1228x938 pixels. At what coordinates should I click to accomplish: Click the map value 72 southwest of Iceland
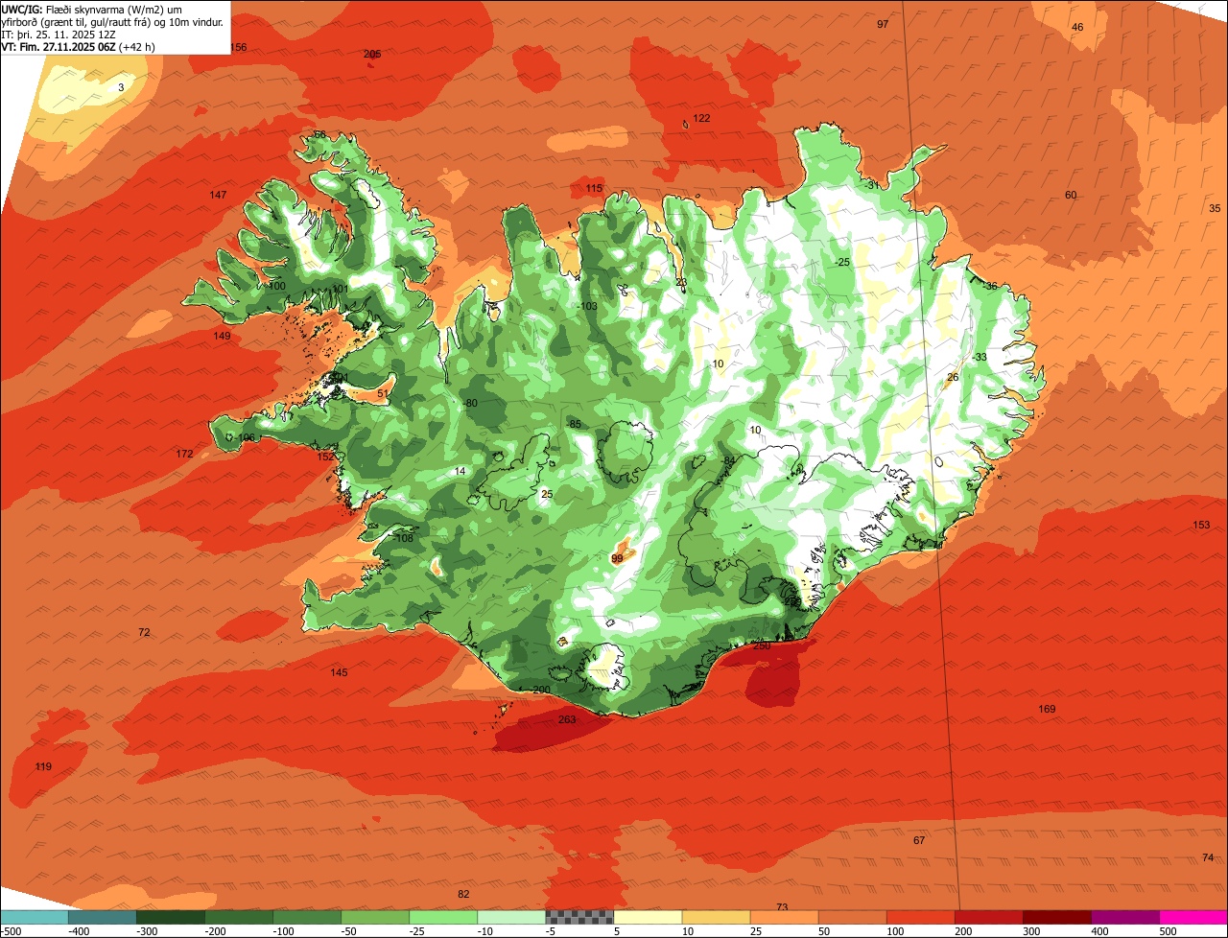click(x=144, y=632)
